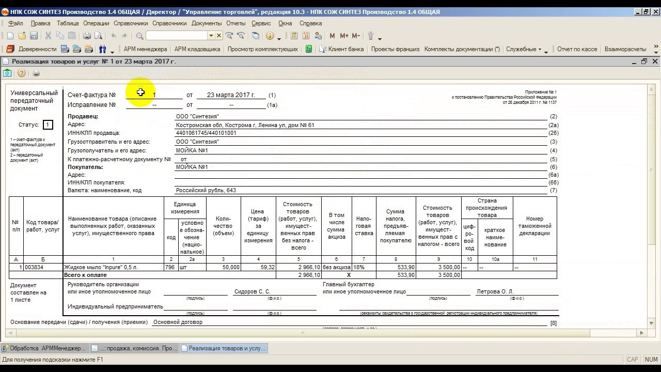The image size is (661, 372).
Task: Click the binoculars icon in second toolbar
Action: coord(102,49)
